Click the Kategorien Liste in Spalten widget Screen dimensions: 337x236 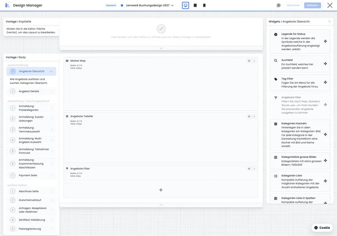[300, 199]
